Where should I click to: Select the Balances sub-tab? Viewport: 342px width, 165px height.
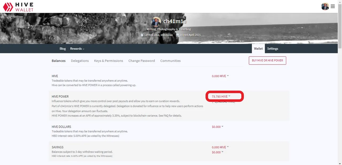point(59,61)
